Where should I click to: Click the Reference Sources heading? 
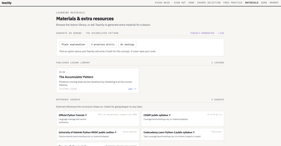[68, 100]
